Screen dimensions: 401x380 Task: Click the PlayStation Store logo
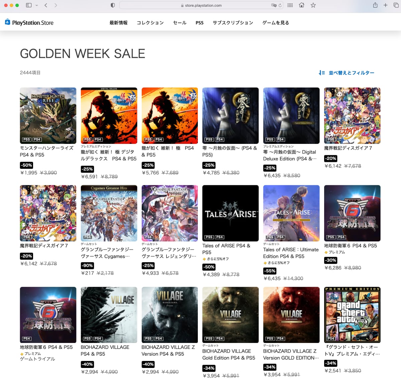click(x=29, y=22)
